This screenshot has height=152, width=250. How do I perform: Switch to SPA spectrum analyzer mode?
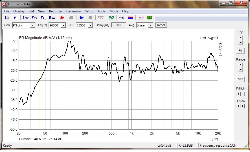pyautogui.click(x=52, y=18)
